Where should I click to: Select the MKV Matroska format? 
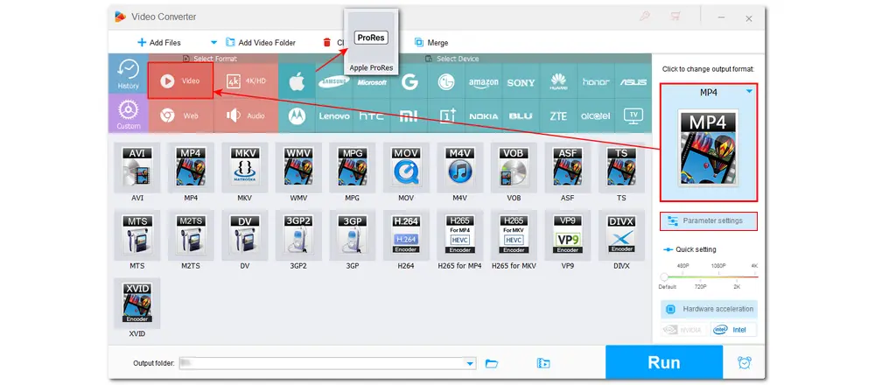(244, 167)
